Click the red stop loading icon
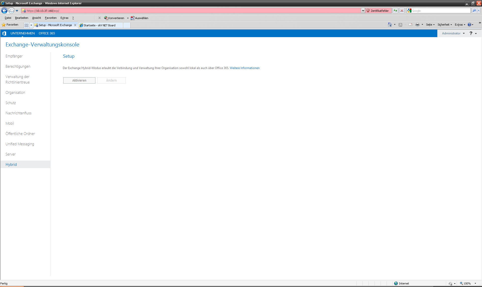Screen dimensions: 482x287 (x=402, y=11)
